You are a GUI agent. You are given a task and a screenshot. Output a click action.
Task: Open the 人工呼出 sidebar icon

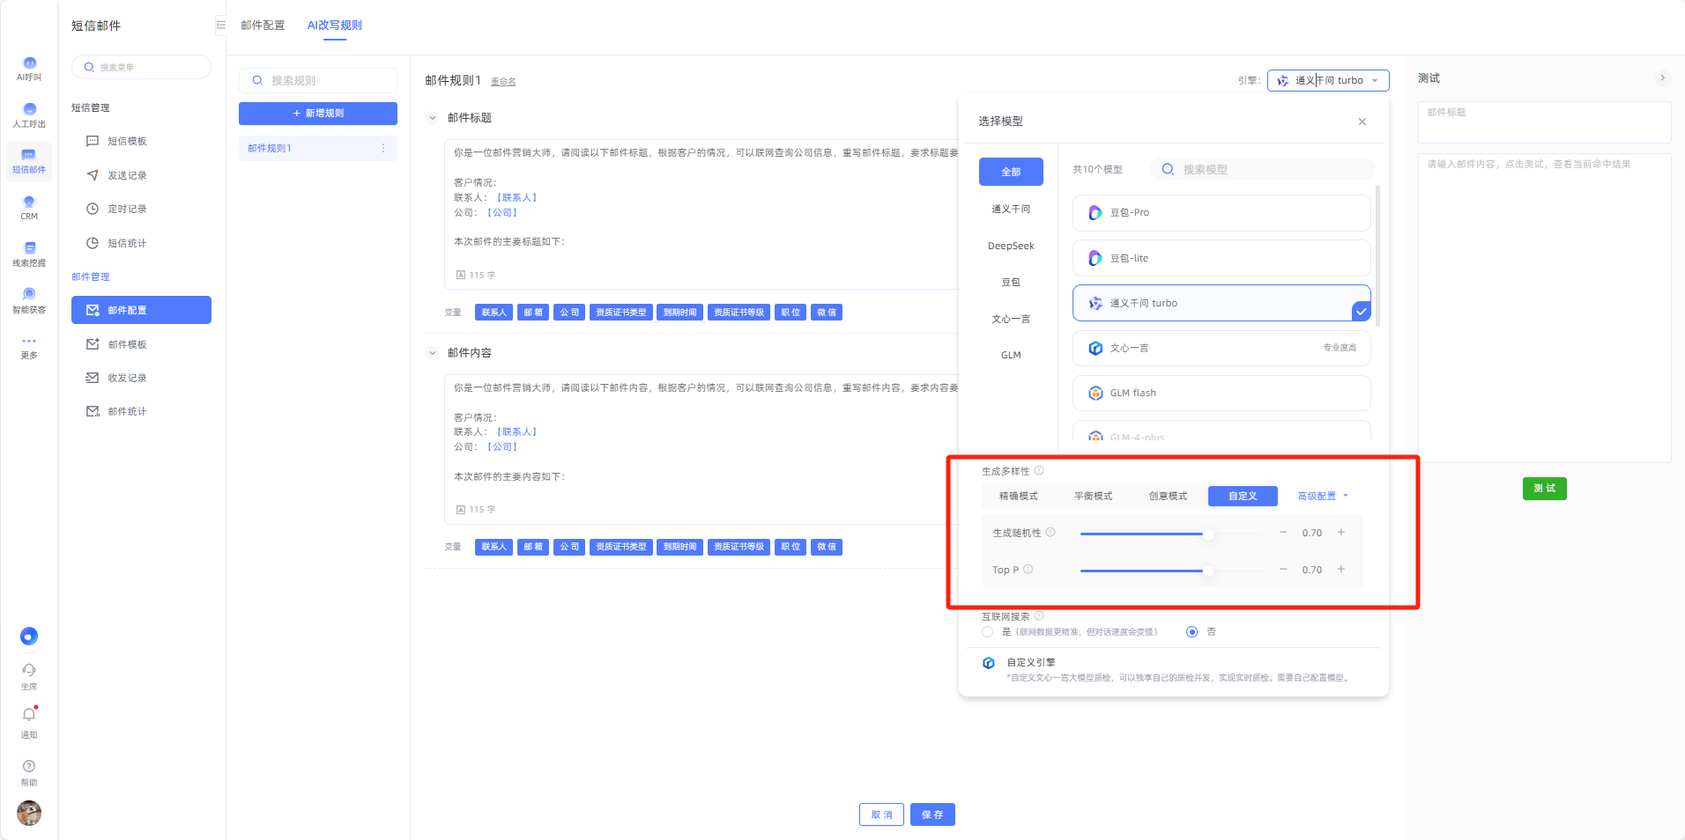pyautogui.click(x=29, y=115)
